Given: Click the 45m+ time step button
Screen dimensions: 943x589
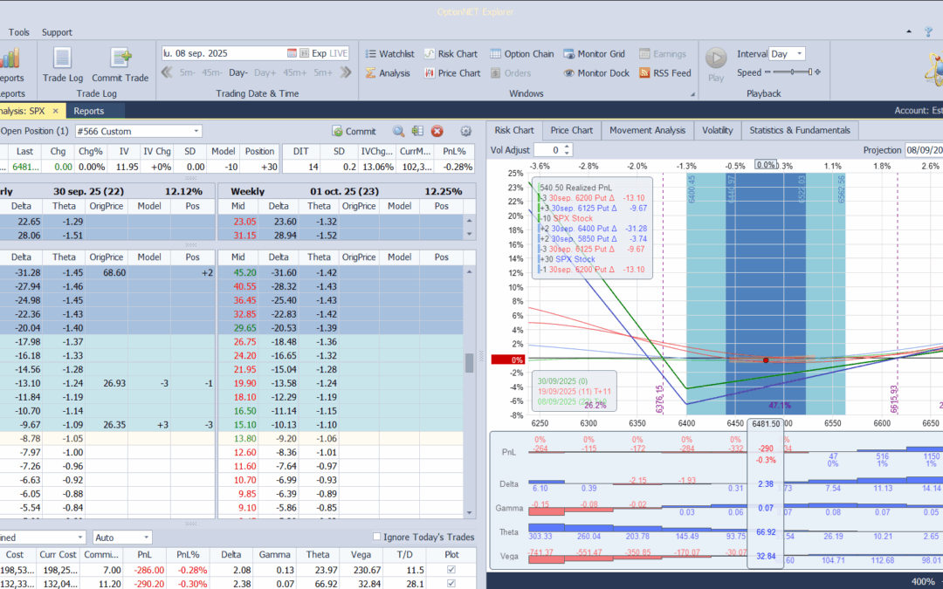Looking at the screenshot, I should (x=295, y=72).
